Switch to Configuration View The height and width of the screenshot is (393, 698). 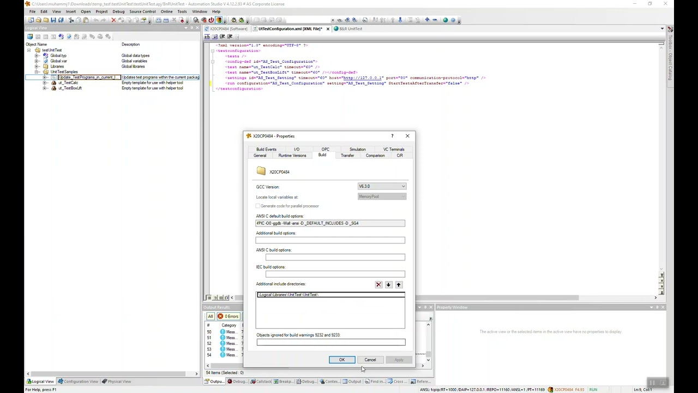[78, 382]
